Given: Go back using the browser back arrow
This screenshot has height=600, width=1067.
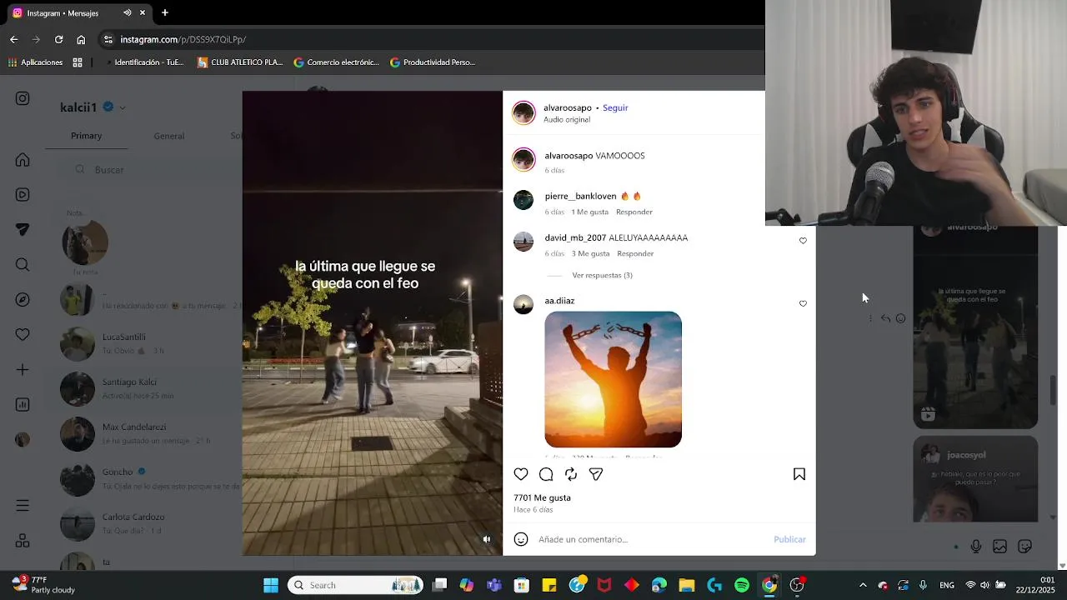Looking at the screenshot, I should click(x=13, y=39).
